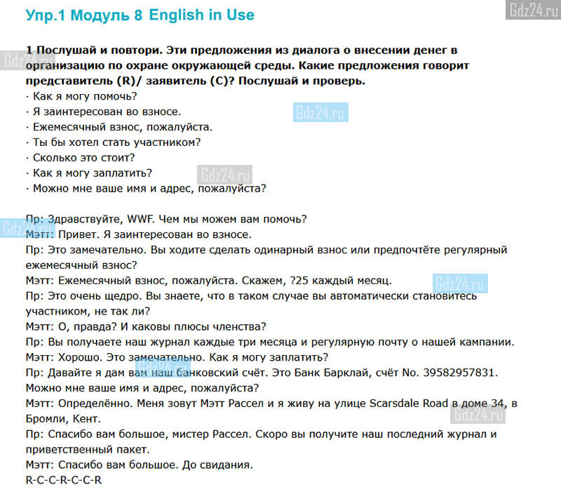The width and height of the screenshot is (561, 494).
Task: Click line 'Пр: Это замечательно. Вы ходите сделать…'
Action: pos(266,250)
